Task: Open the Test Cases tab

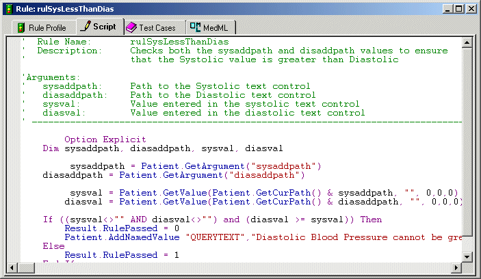Action: tap(155, 27)
